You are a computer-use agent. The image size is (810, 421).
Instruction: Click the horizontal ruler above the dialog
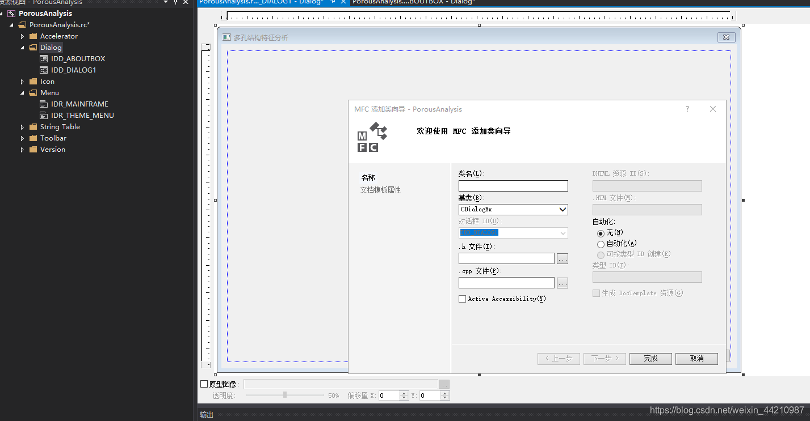tap(479, 16)
